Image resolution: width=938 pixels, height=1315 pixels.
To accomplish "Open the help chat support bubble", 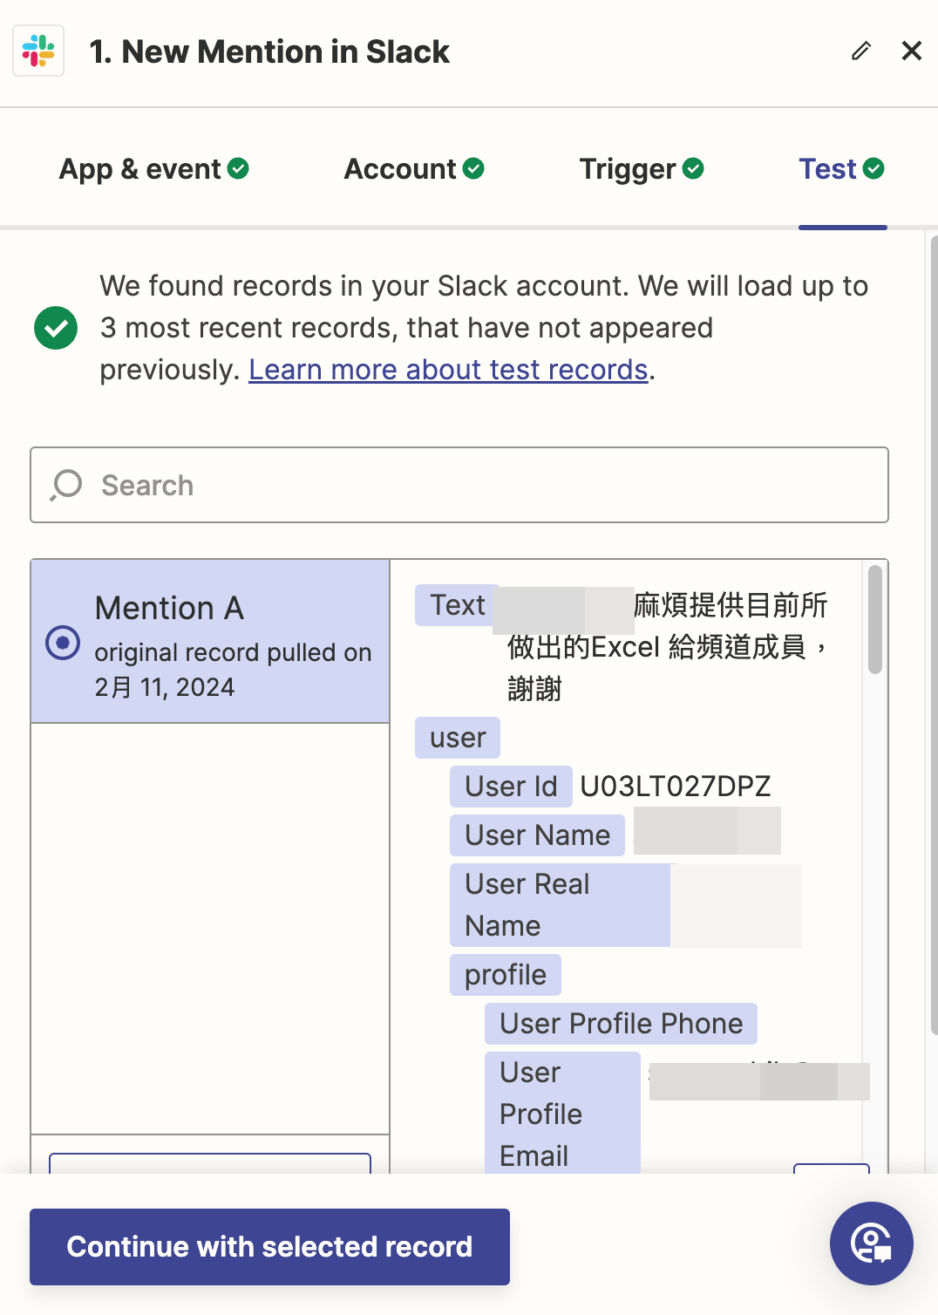I will pyautogui.click(x=872, y=1243).
